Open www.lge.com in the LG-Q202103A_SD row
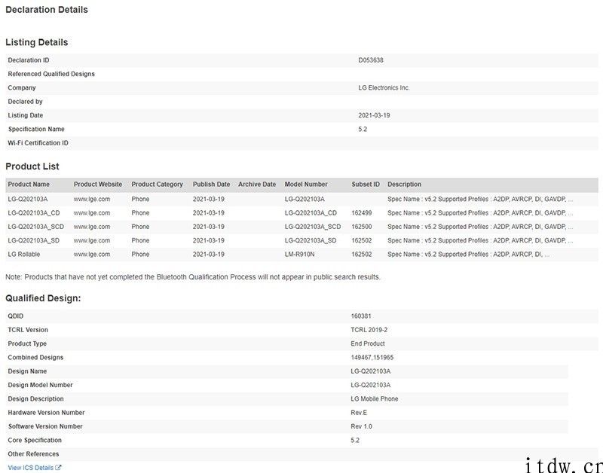 pyautogui.click(x=91, y=240)
